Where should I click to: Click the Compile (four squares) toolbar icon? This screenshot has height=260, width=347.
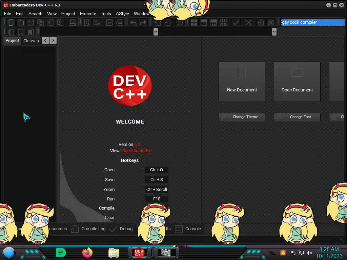194,22
